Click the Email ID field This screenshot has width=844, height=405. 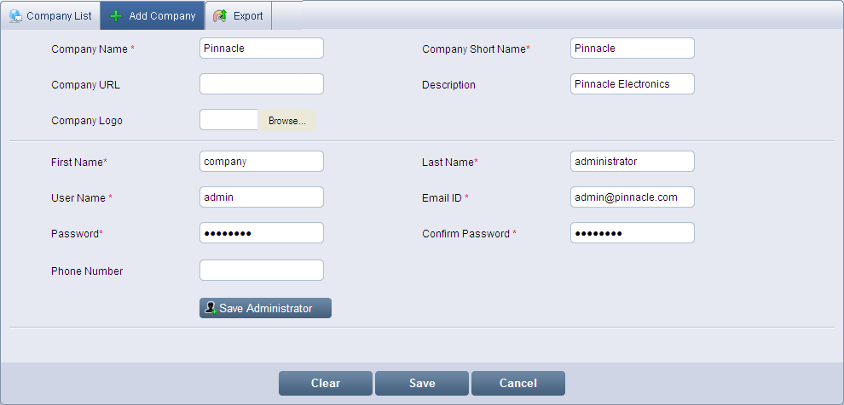(x=633, y=197)
